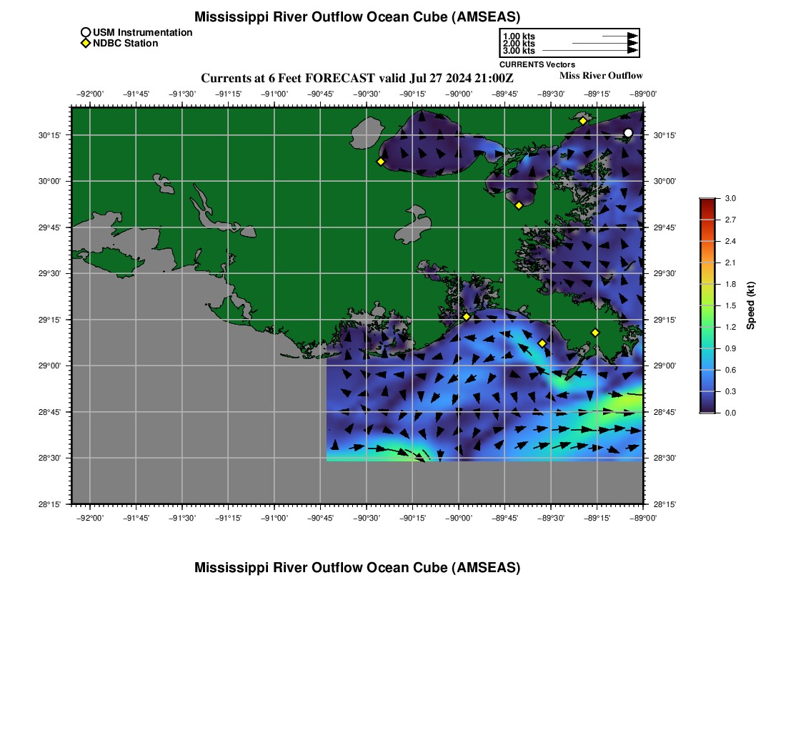The image size is (786, 751).
Task: Select the NDBC diamond just below latitude 30°00'
Action: [x=519, y=206]
